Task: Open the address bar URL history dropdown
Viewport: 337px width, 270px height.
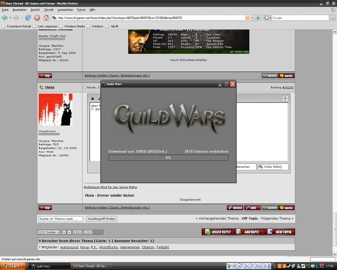Action: coord(252,18)
